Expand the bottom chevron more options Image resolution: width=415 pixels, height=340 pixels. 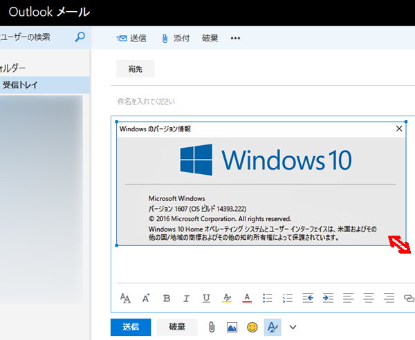(293, 328)
